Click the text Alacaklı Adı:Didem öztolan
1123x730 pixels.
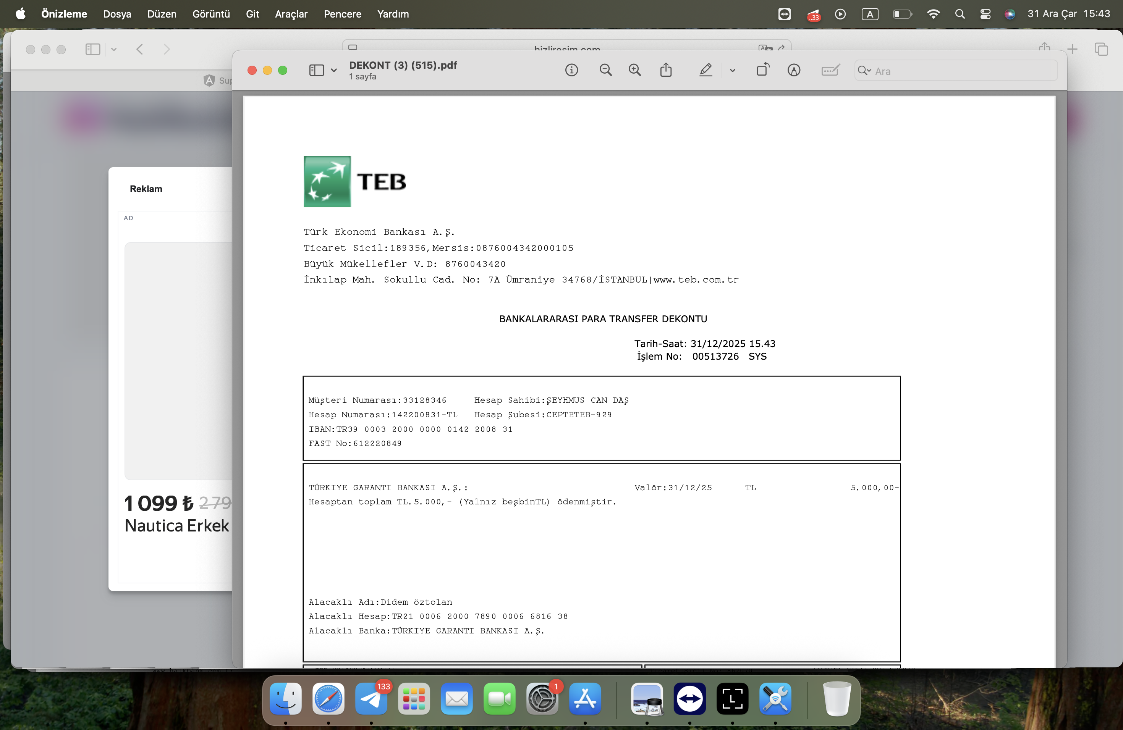380,602
